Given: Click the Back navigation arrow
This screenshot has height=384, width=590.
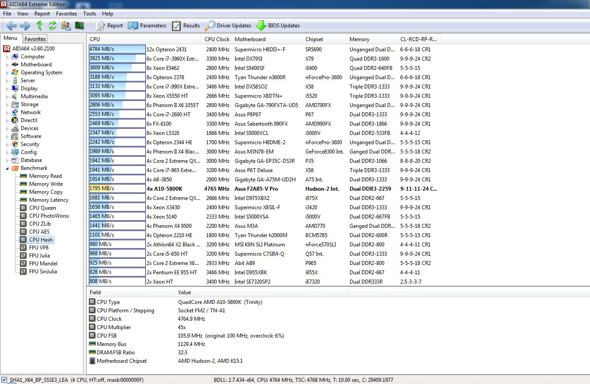Looking at the screenshot, I should 11,26.
